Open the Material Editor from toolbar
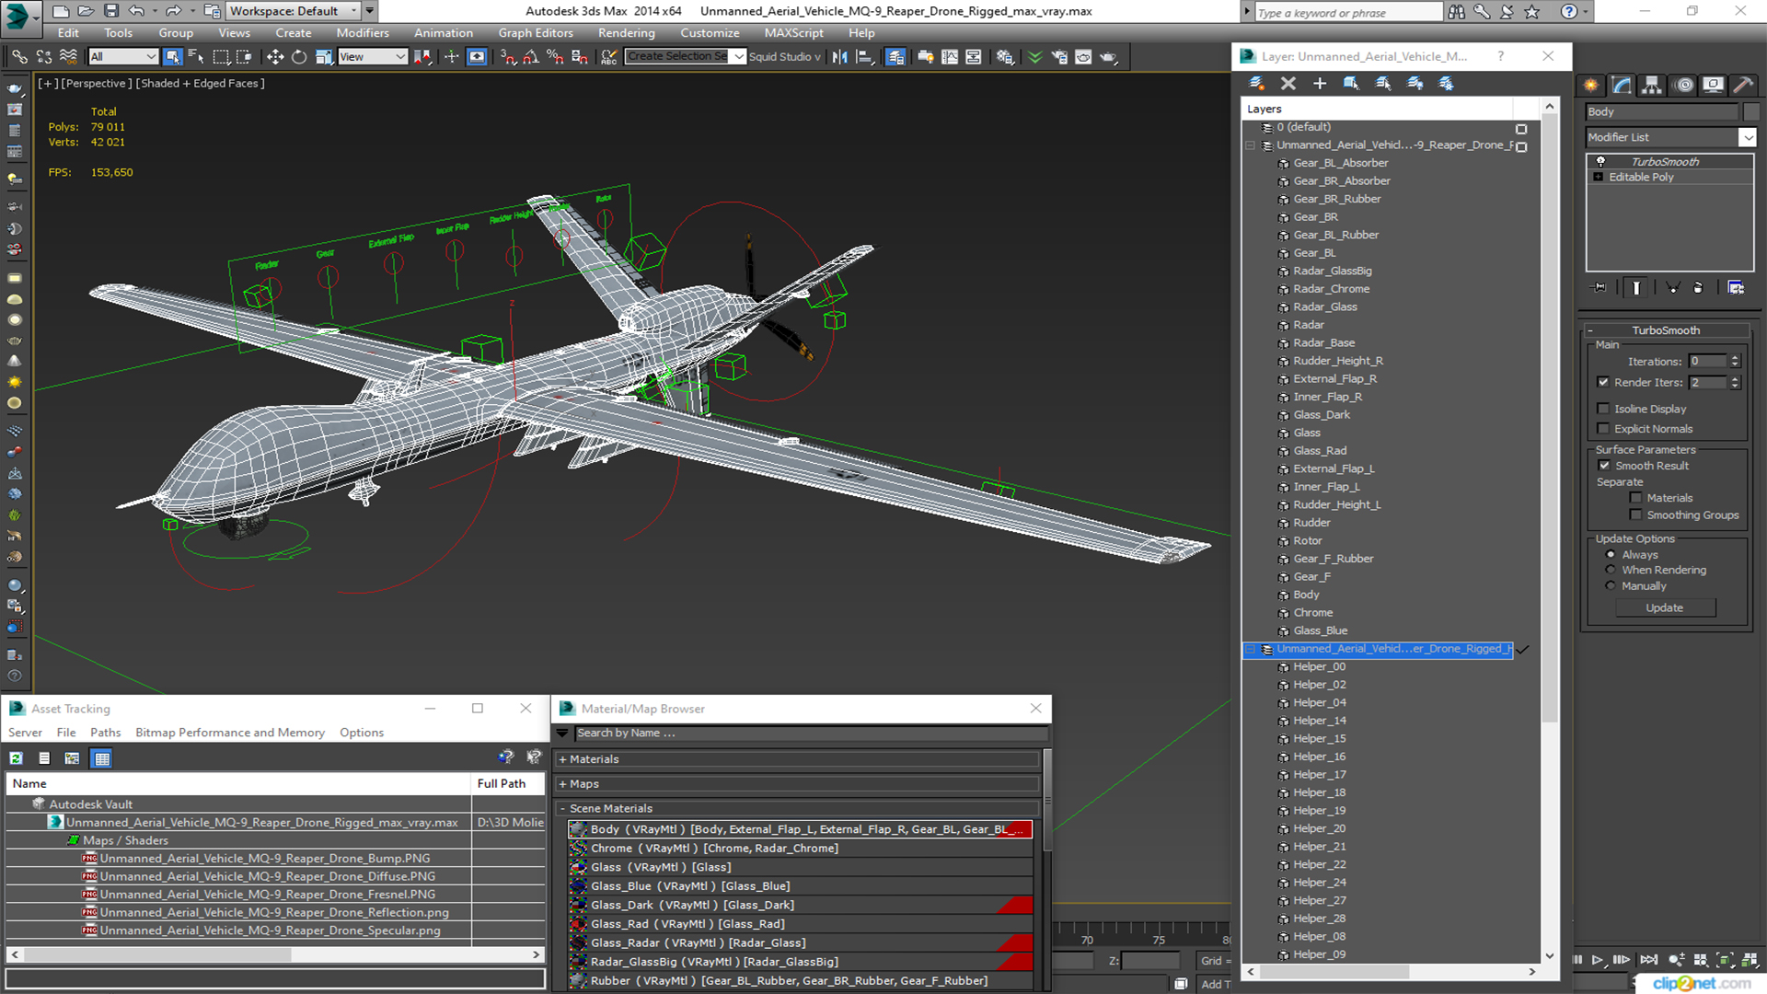This screenshot has height=994, width=1767. click(1004, 57)
